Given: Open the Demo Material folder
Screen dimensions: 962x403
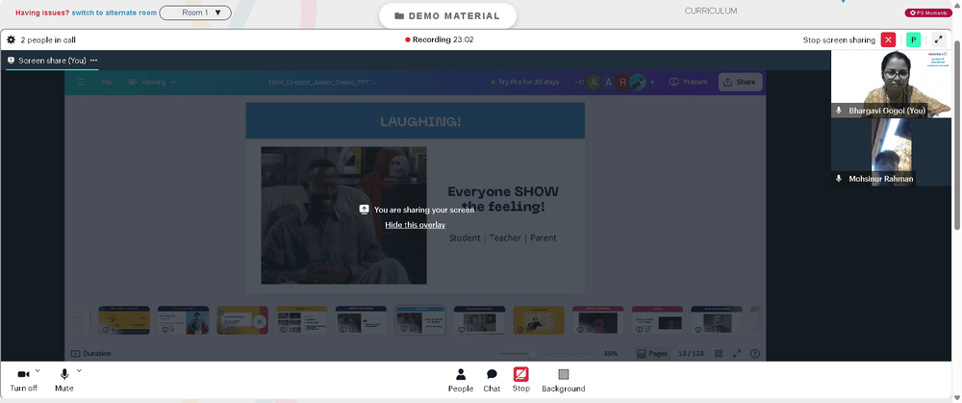Looking at the screenshot, I should point(447,16).
